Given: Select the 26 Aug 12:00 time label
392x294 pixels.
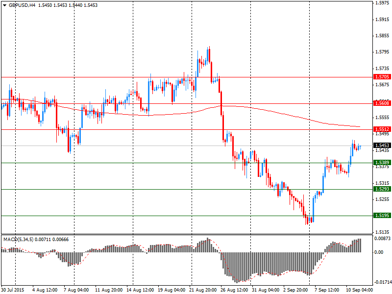Looking at the screenshot, I should point(234,290).
